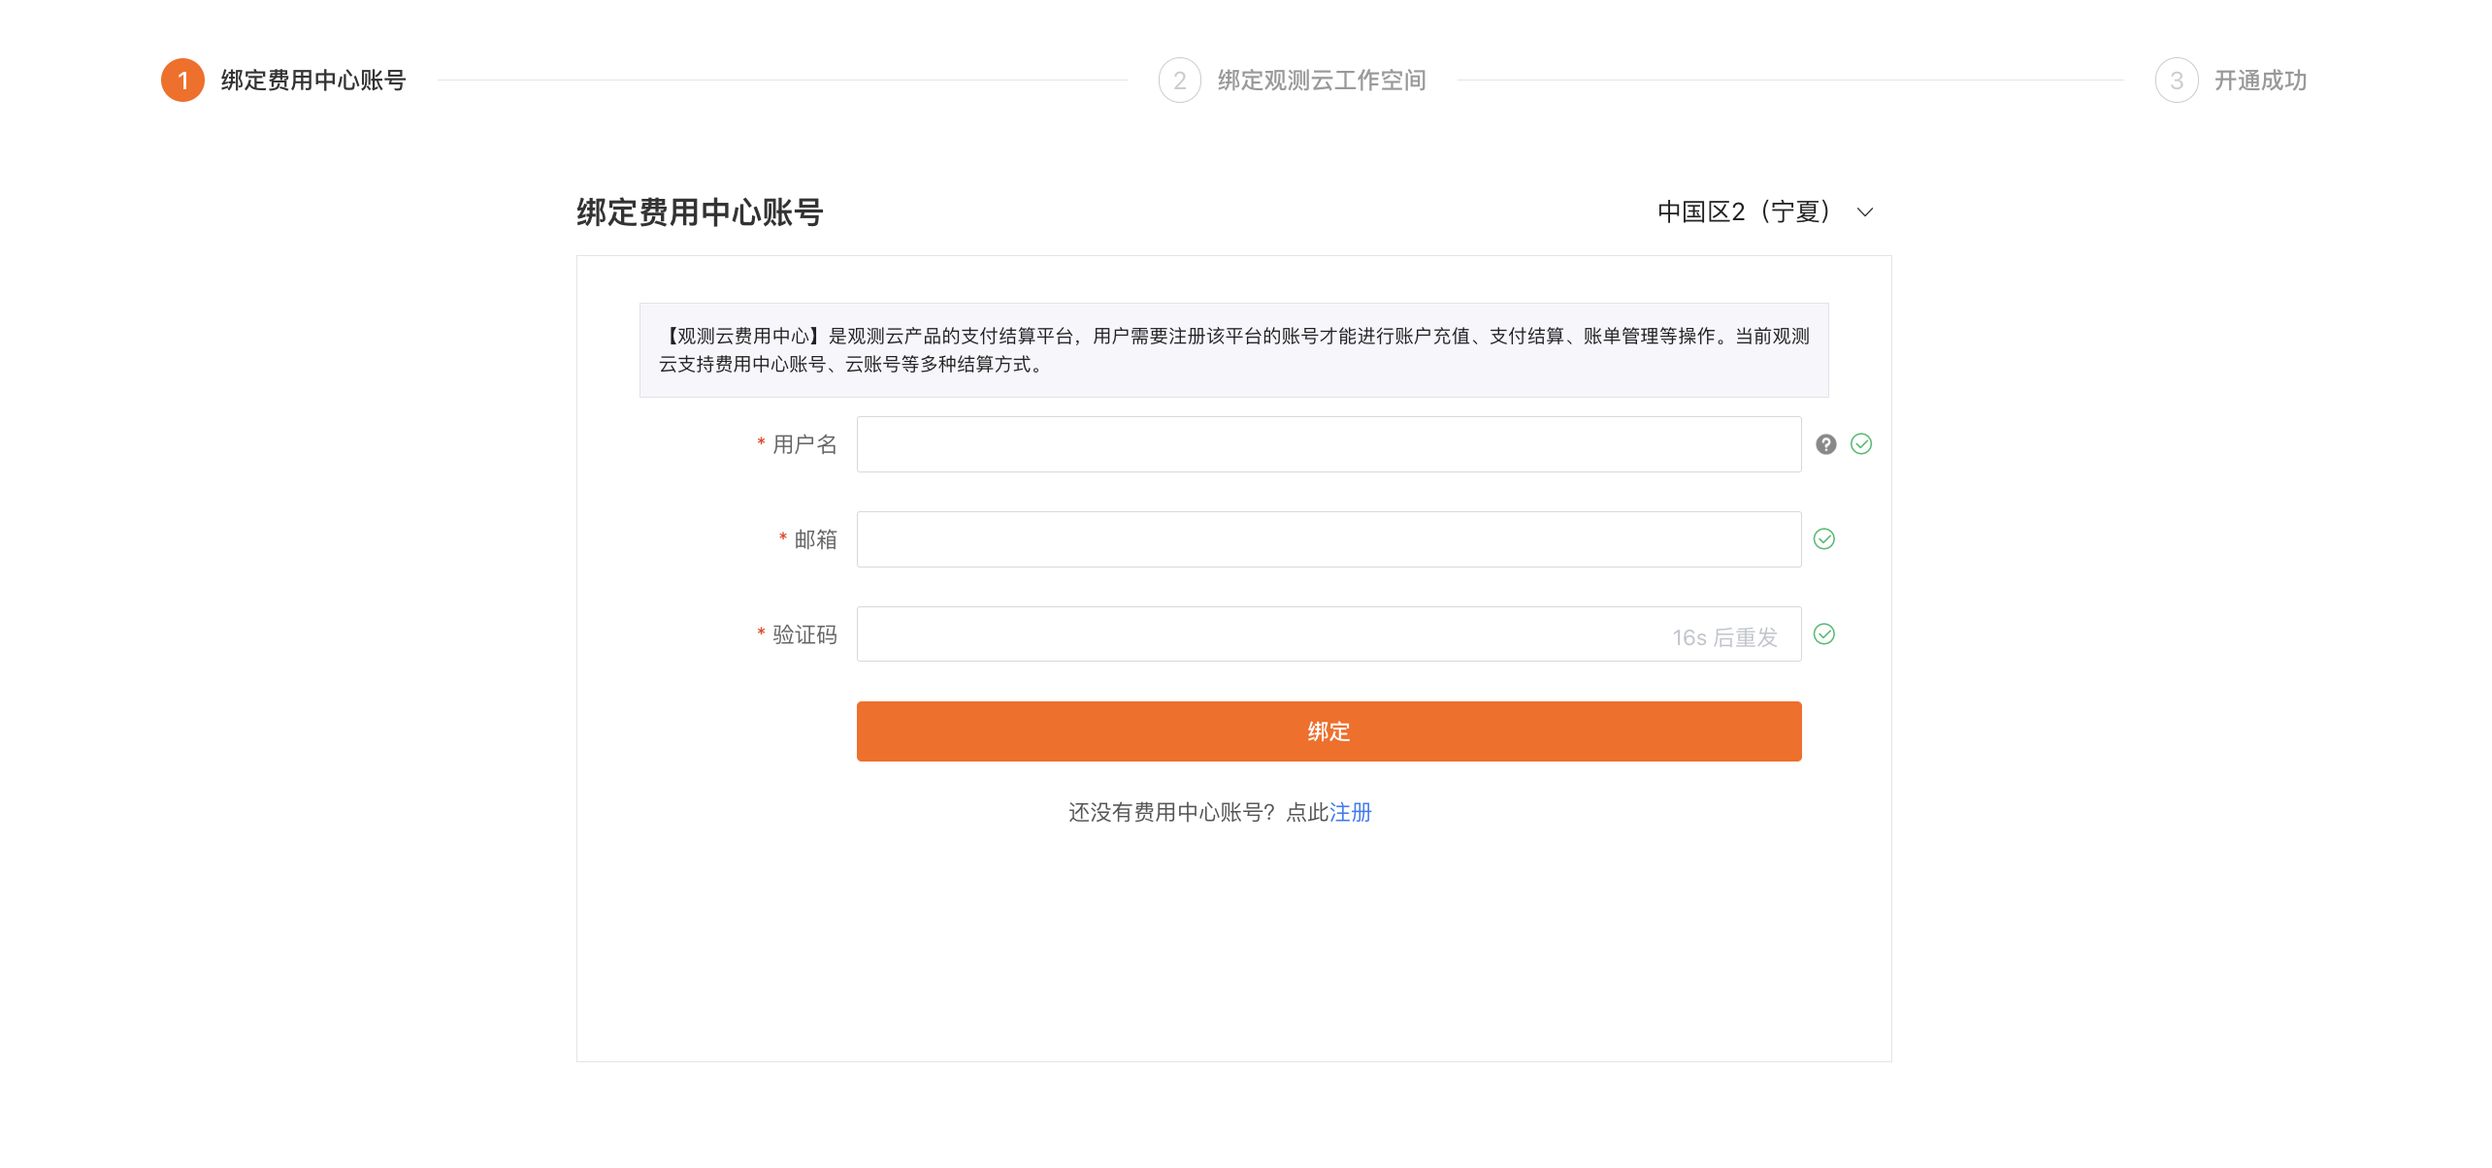The width and height of the screenshot is (2492, 1168).
Task: Select the 绑定费用中心账号 step label
Action: tap(313, 81)
